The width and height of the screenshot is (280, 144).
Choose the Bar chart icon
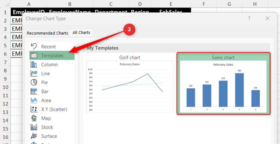click(x=34, y=91)
